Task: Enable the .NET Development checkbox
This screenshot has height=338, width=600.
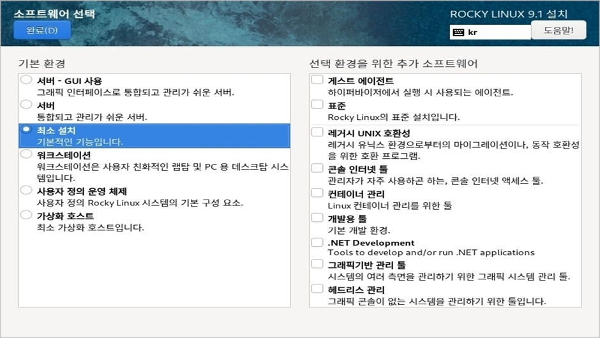Action: [x=317, y=242]
